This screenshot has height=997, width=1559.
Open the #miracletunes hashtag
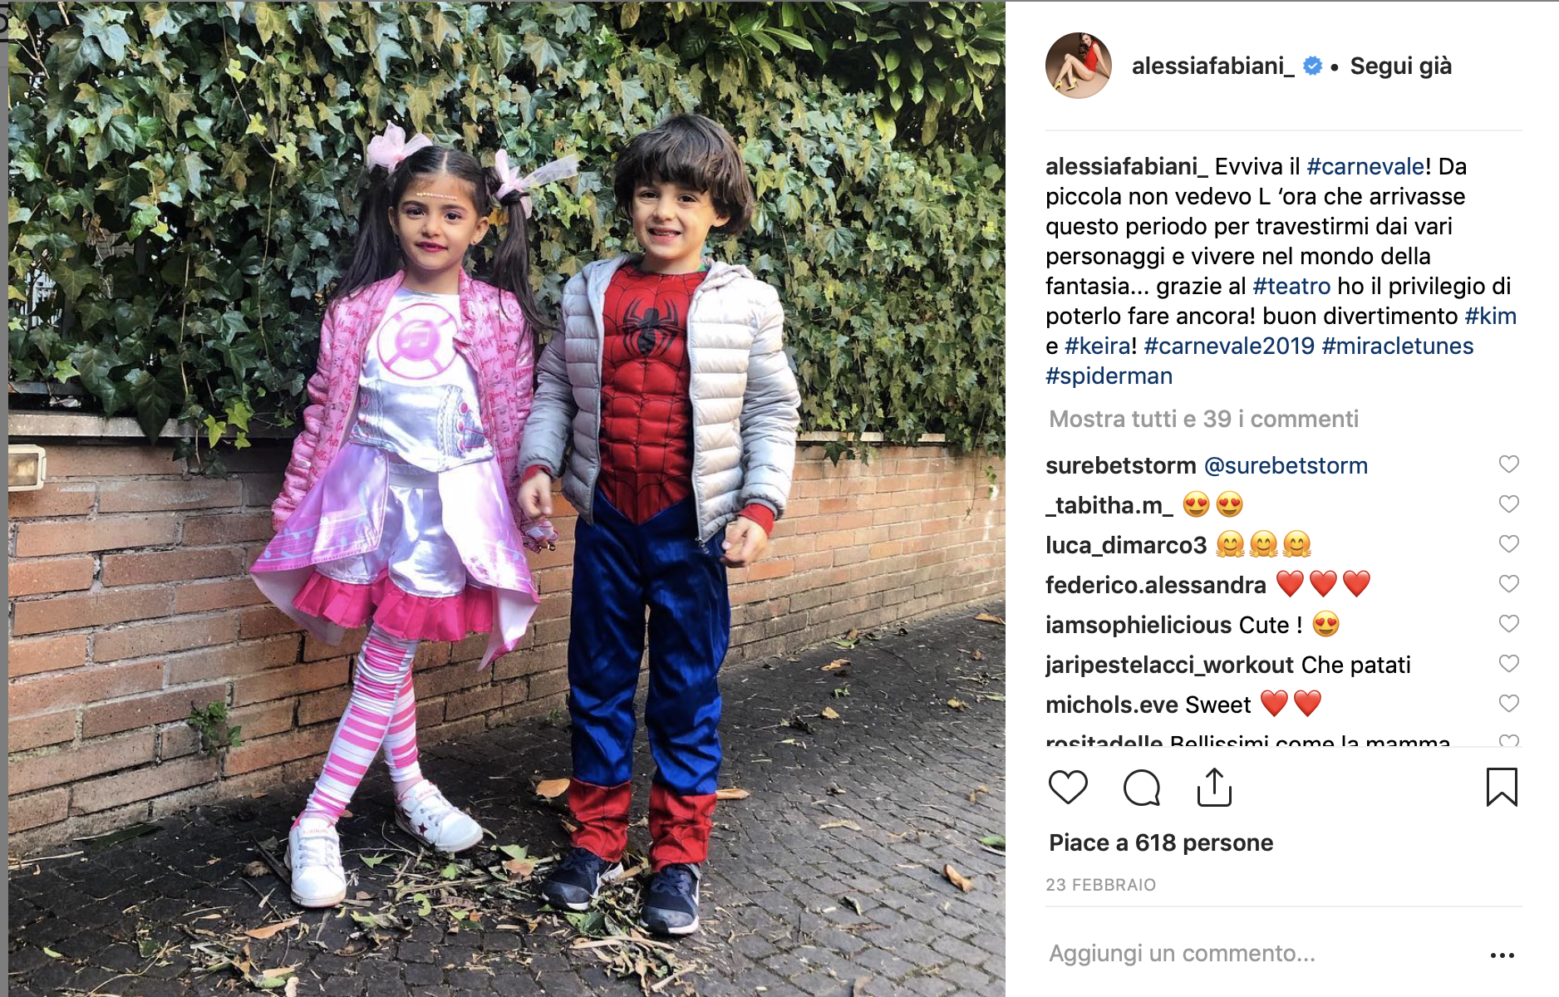pyautogui.click(x=1397, y=346)
